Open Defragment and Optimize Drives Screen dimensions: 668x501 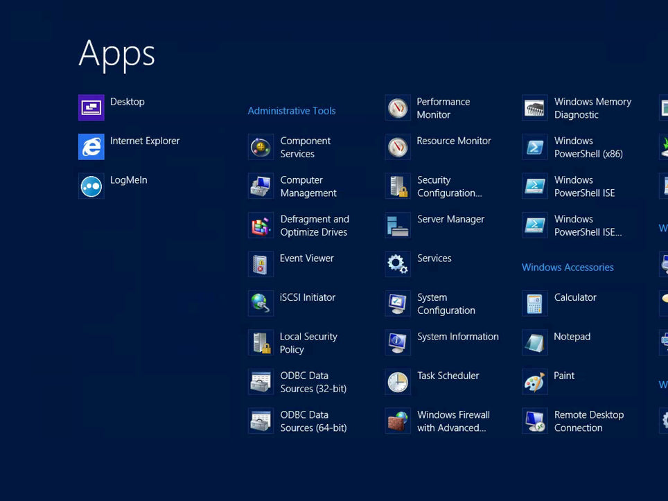(x=261, y=225)
